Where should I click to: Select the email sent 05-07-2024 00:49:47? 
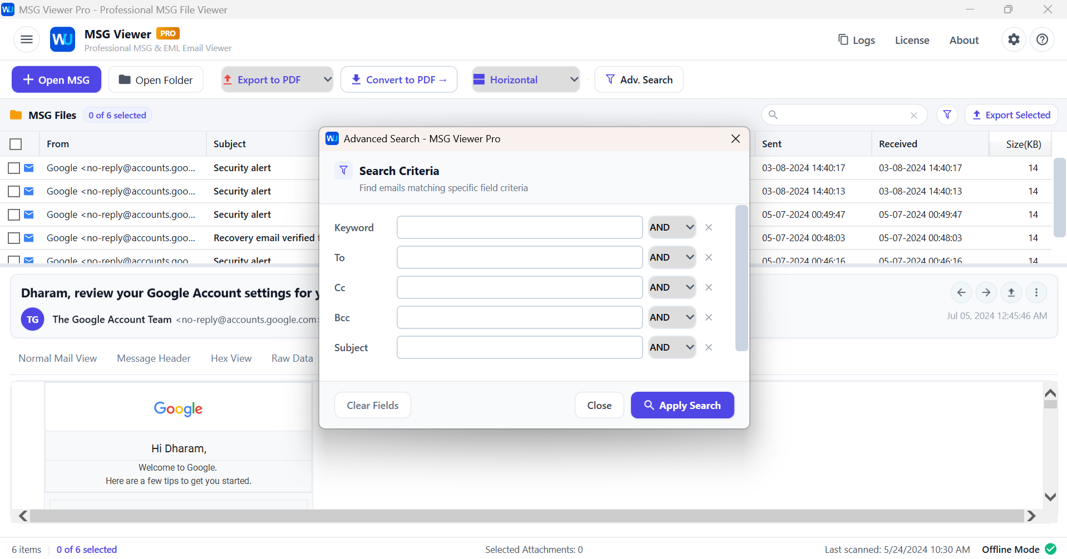[14, 214]
